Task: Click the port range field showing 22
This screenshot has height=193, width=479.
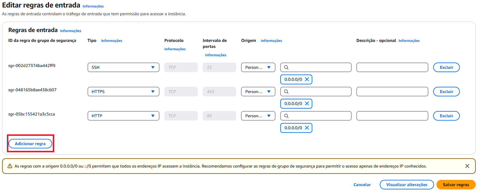Action: (x=219, y=67)
